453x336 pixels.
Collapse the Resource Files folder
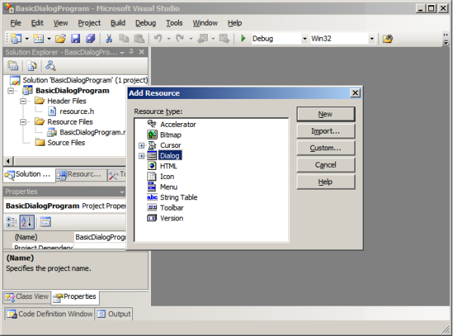coord(23,122)
